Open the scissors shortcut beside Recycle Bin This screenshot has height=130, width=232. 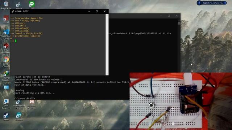19,5
